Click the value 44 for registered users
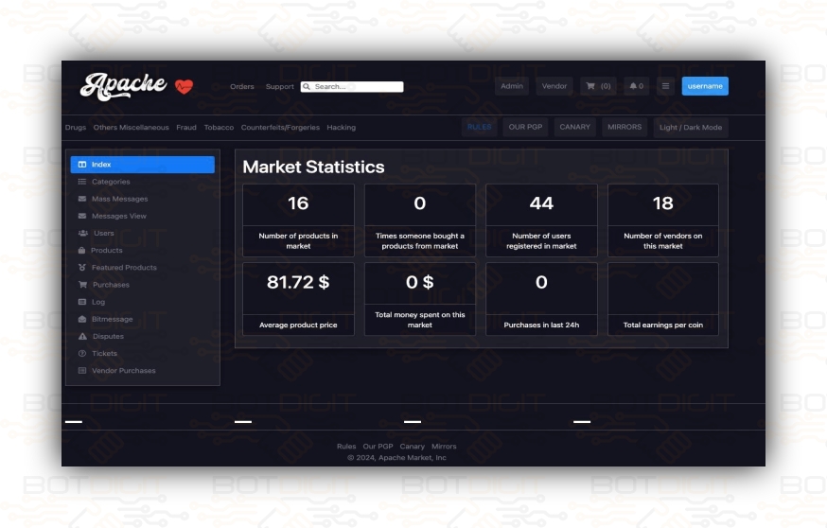 coord(541,203)
